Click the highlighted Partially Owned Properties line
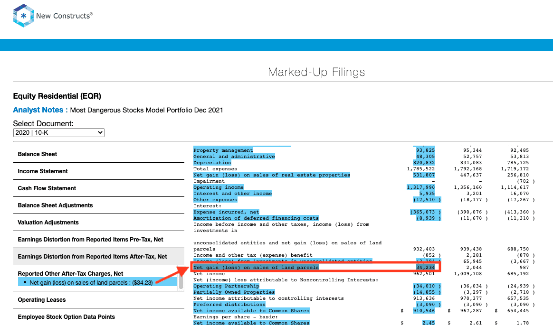The height and width of the screenshot is (325, 553). [x=234, y=292]
